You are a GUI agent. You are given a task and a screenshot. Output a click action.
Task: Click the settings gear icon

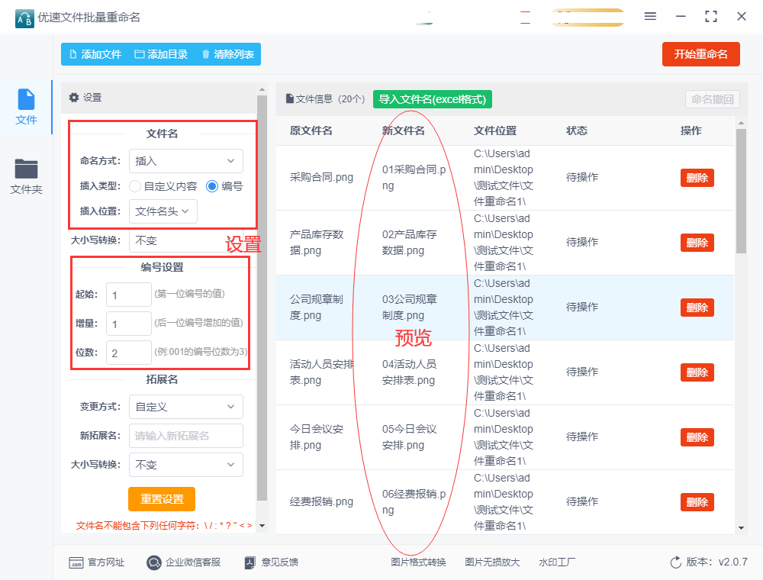point(74,98)
